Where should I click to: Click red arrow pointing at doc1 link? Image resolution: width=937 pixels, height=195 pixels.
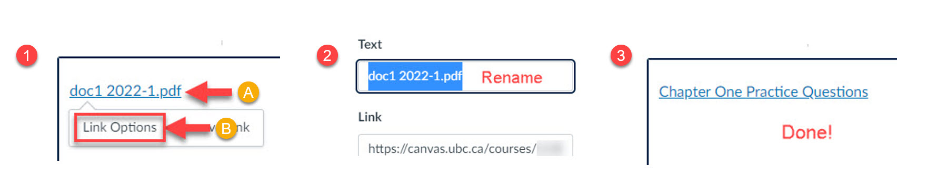(209, 92)
